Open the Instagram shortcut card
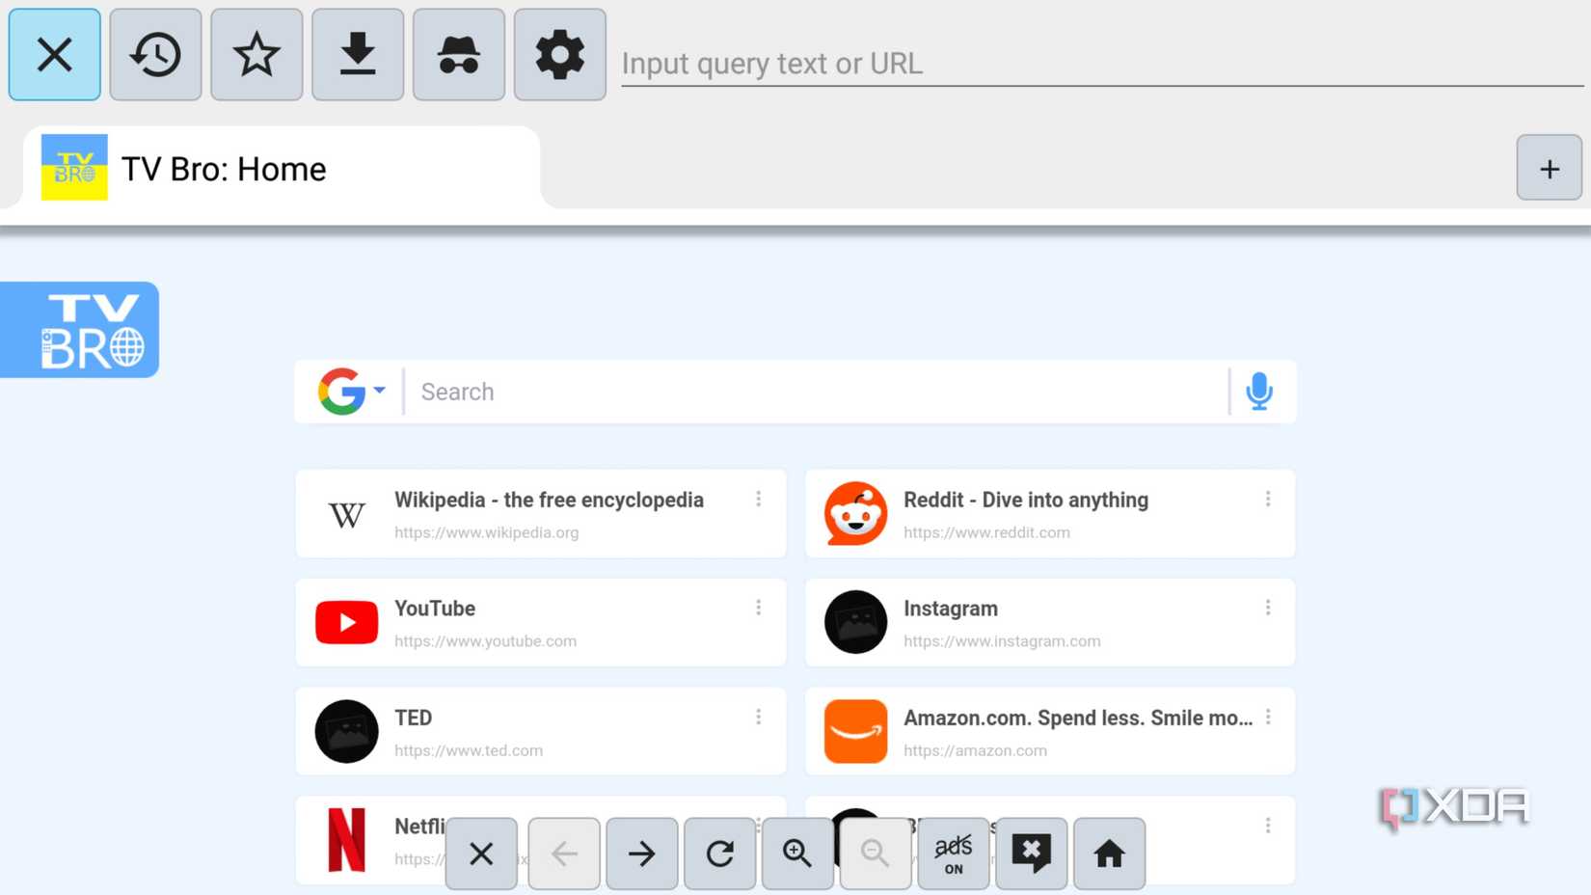The height and width of the screenshot is (895, 1591). tap(1050, 623)
